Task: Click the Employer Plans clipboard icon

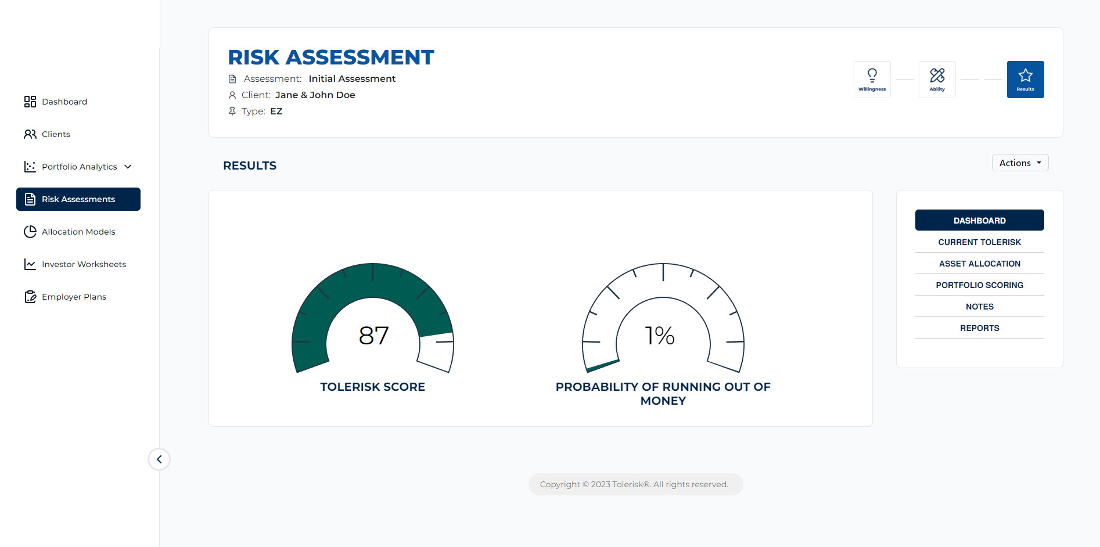Action: click(30, 297)
